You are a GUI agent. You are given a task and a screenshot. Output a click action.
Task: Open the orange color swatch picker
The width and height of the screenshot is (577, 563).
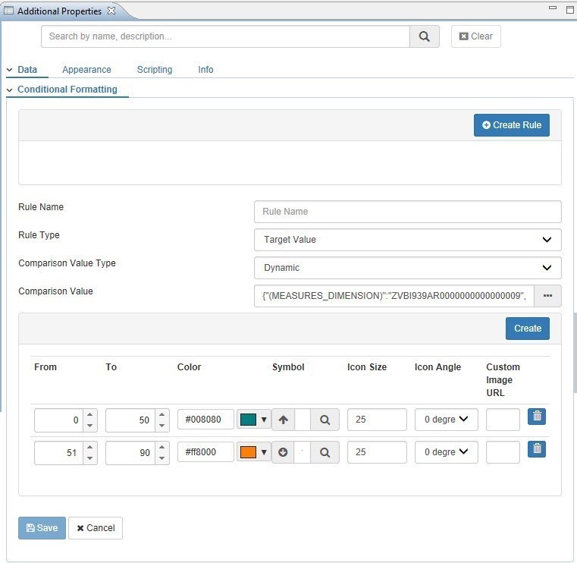254,452
